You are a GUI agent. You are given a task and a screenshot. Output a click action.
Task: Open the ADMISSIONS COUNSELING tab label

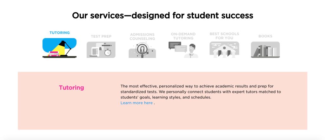[x=142, y=37]
